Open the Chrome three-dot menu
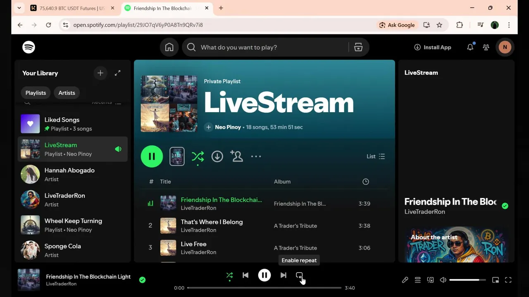Screen dimensions: 529x297 click(x=509, y=25)
